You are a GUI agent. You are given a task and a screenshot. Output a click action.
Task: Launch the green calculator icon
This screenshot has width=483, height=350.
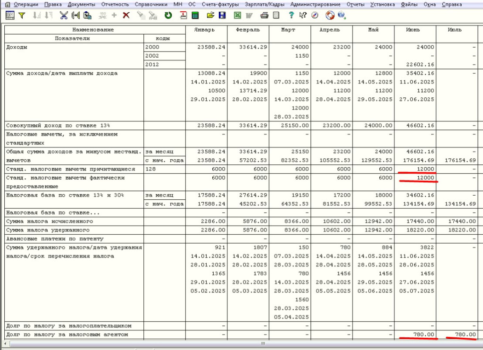click(x=195, y=16)
